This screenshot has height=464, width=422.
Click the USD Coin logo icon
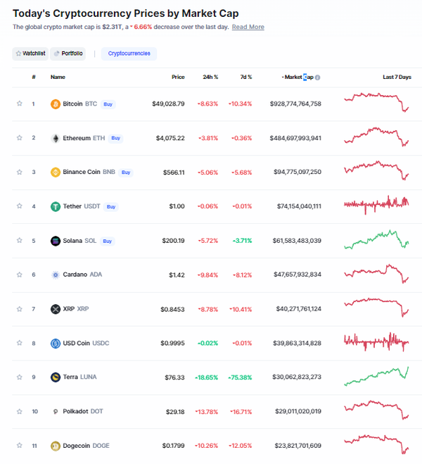tap(56, 344)
